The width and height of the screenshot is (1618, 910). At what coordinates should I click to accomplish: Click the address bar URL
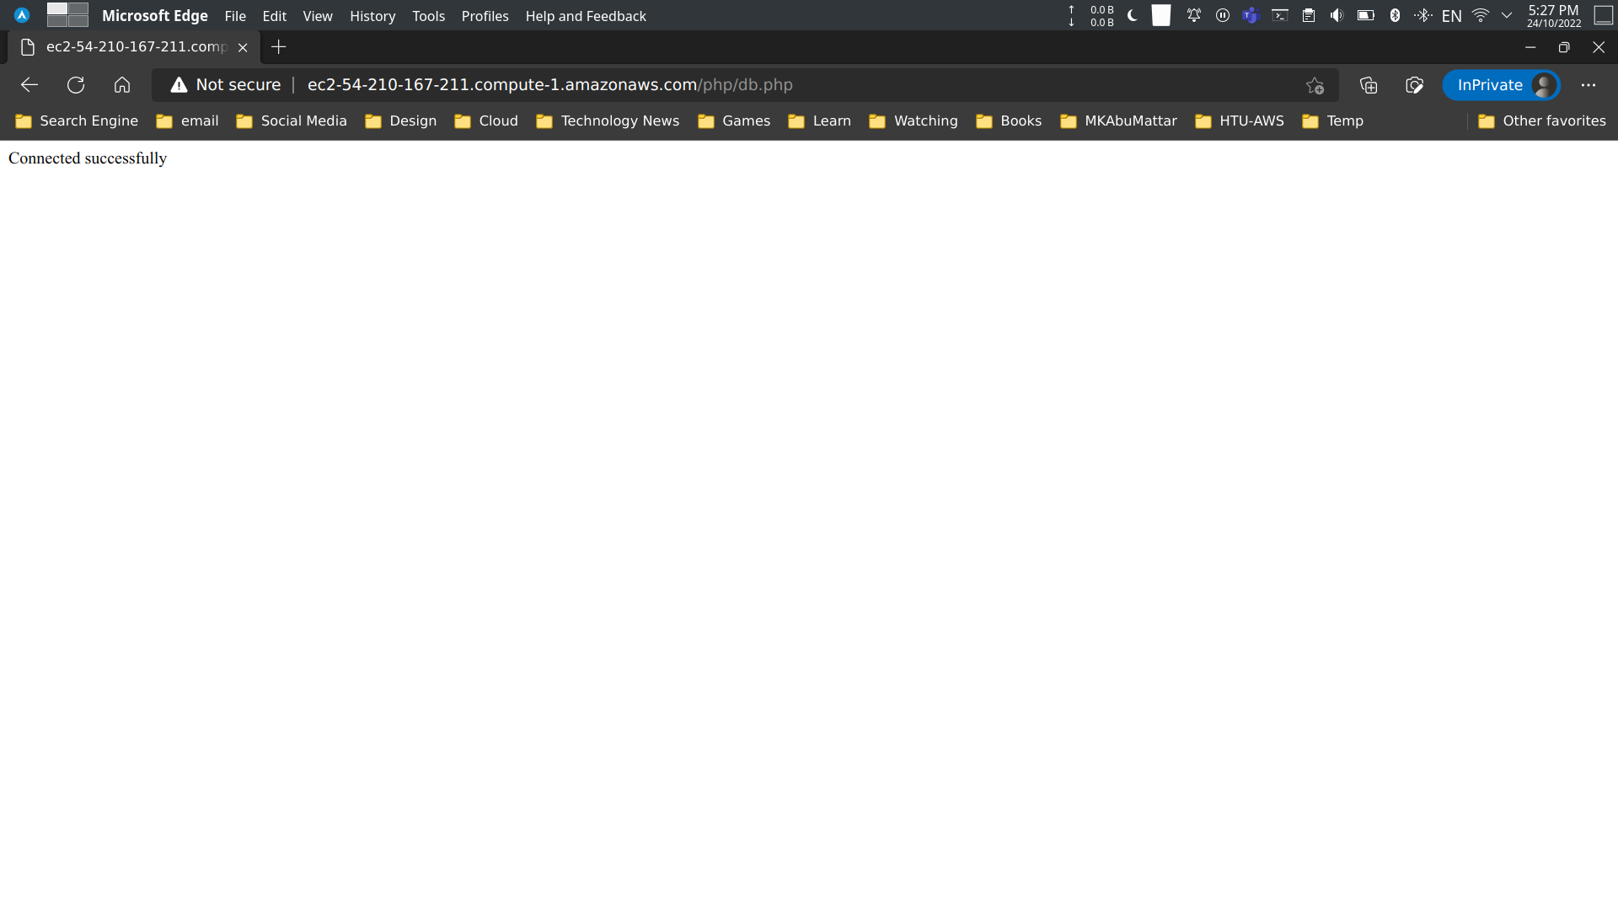(x=549, y=84)
